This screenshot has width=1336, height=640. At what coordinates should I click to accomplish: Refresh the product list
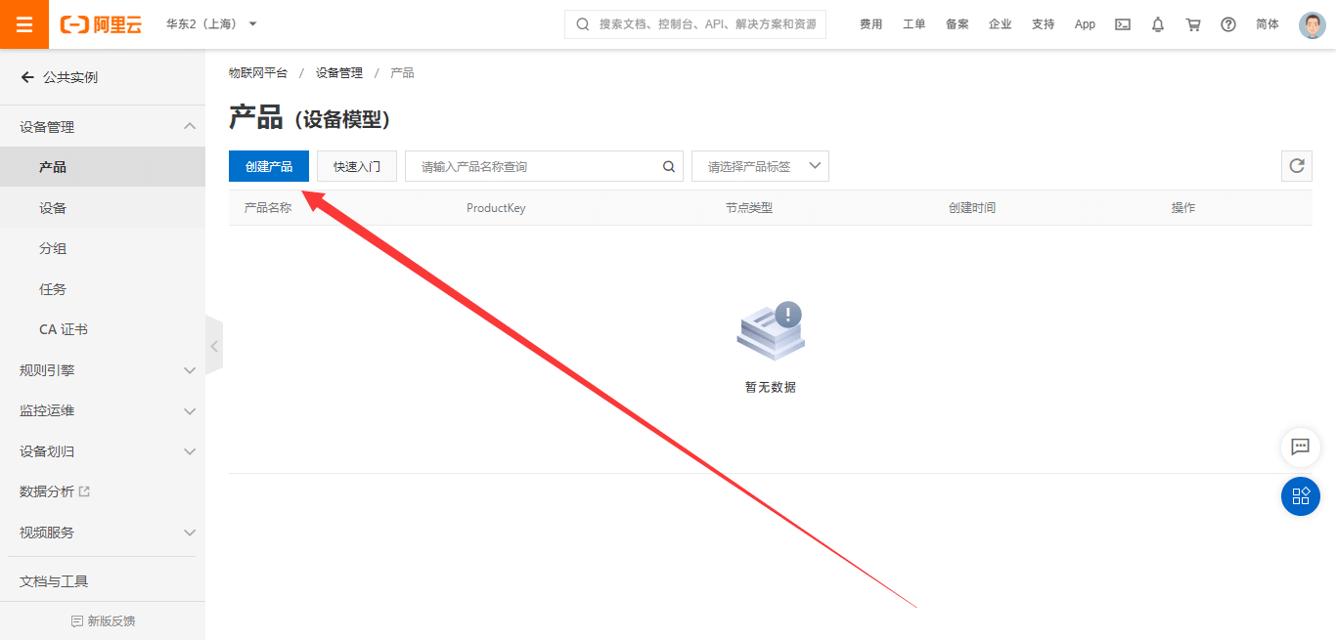(x=1297, y=166)
